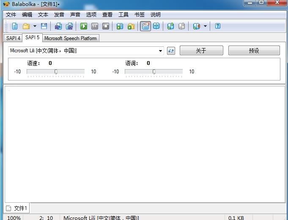Screen dimensions: 288x220
Task: Click the 0.1 KB file size status
Action: coord(236,218)
